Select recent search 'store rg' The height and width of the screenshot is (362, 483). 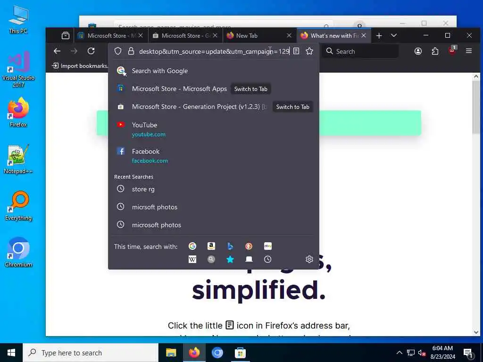214,189
